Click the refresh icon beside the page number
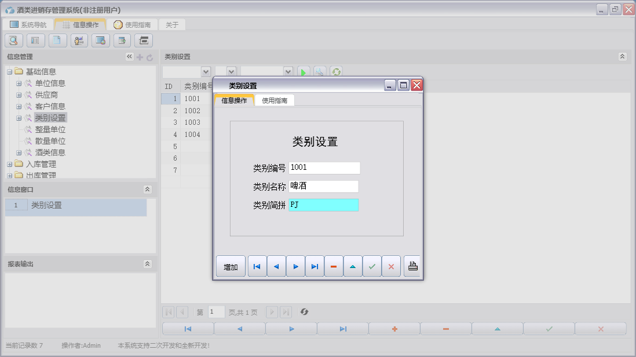636x357 pixels. pos(304,312)
